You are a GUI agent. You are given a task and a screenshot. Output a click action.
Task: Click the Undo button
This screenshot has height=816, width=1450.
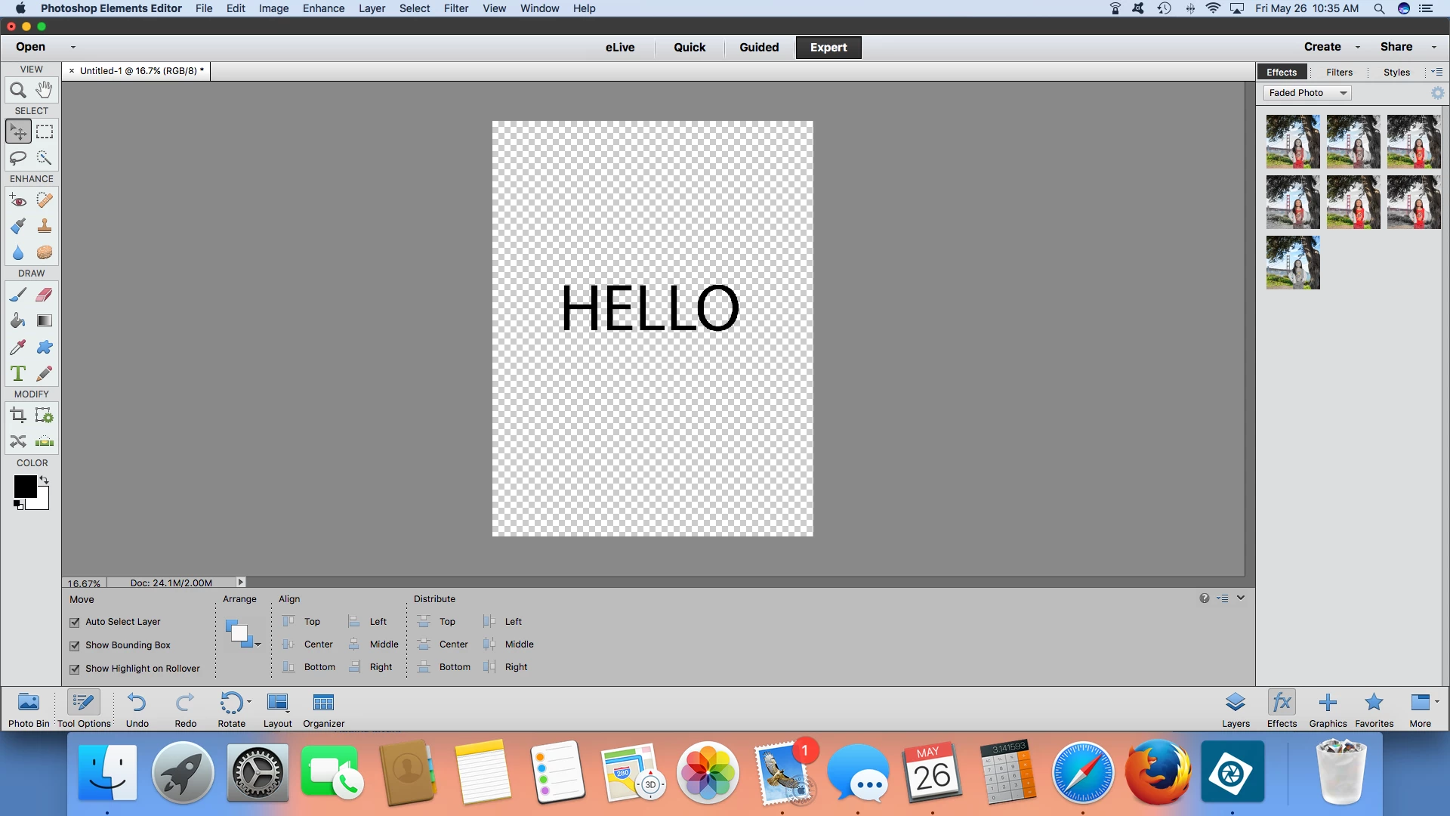pos(137,709)
